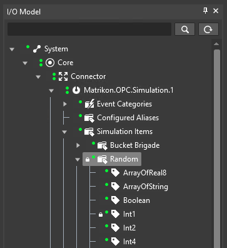227x248 pixels.
Task: Collapse the Connector tree node
Action: click(x=38, y=77)
